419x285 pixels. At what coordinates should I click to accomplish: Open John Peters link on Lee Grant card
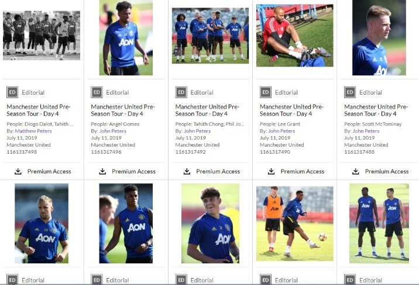tap(281, 131)
